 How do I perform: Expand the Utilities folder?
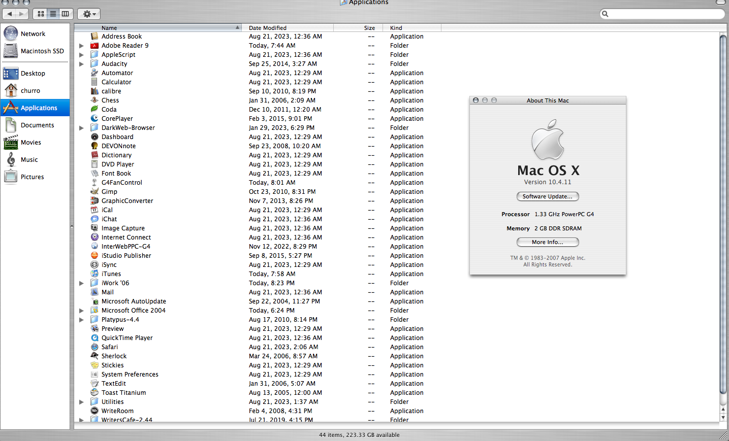click(81, 402)
